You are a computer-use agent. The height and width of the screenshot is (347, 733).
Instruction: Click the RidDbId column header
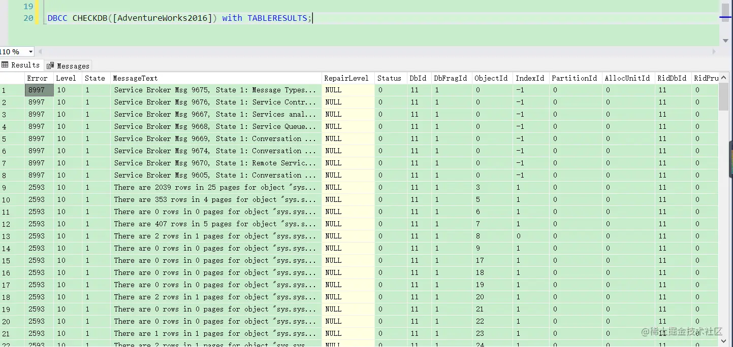click(x=673, y=78)
